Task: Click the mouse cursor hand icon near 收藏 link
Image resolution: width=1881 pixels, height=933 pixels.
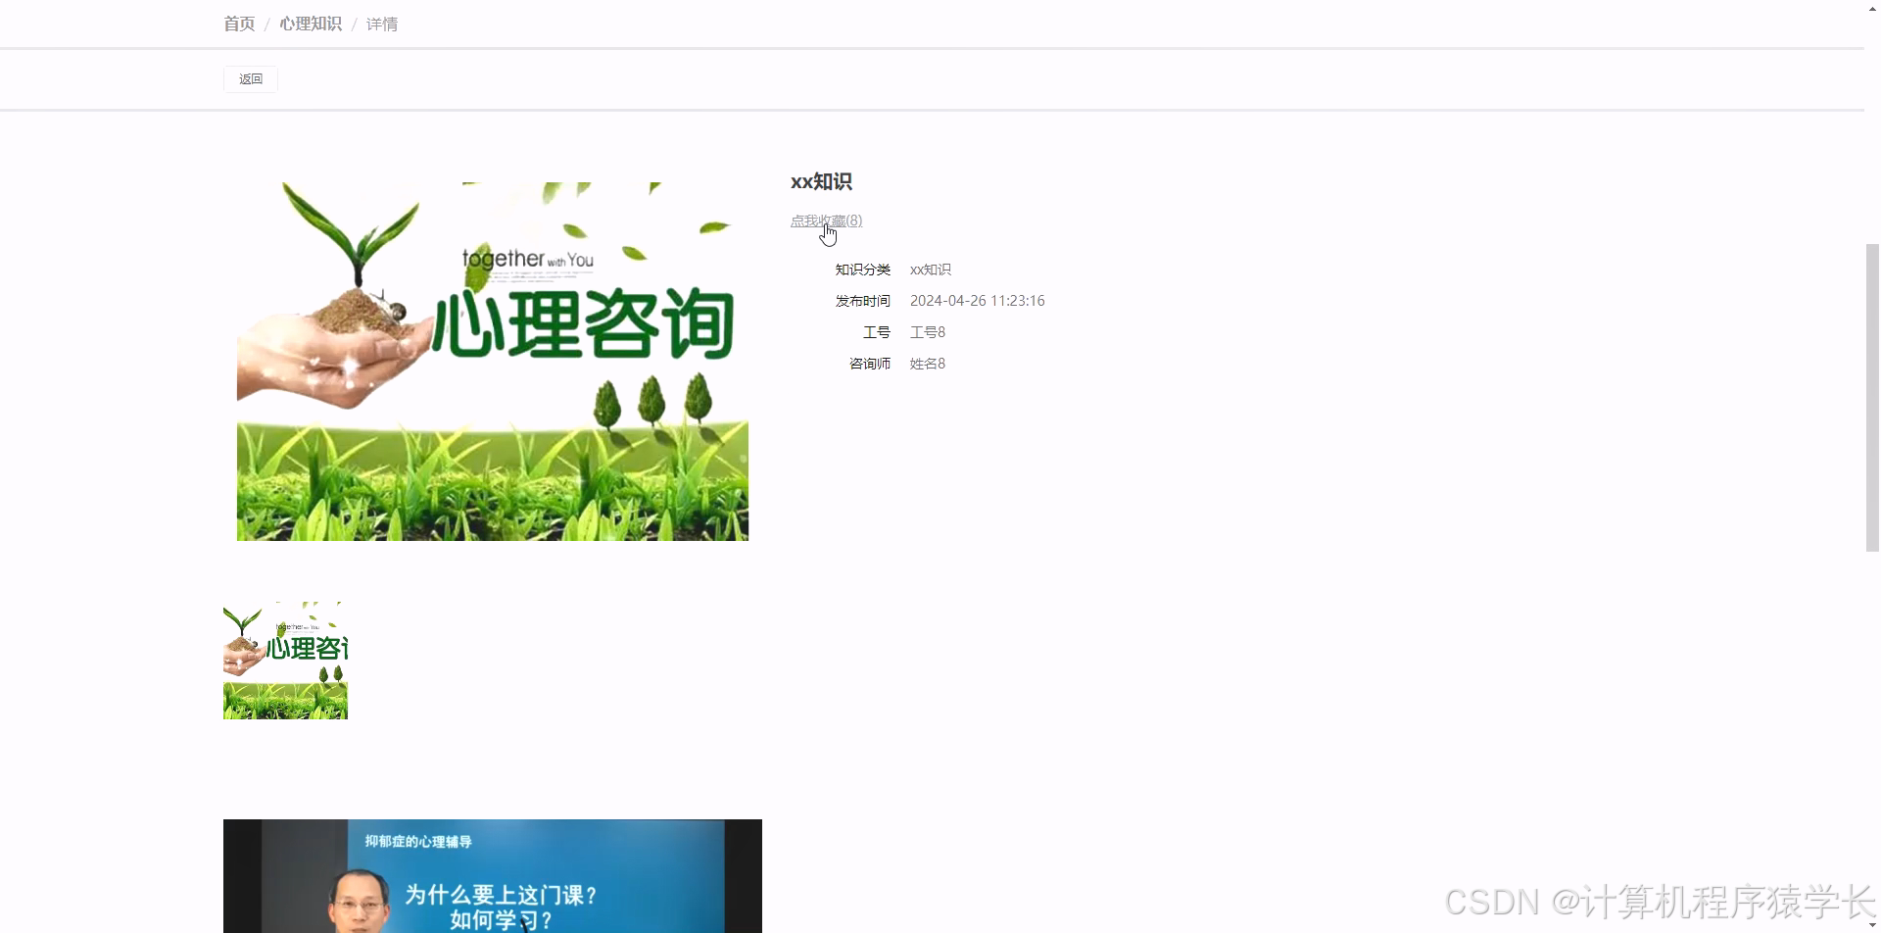Action: click(x=829, y=234)
